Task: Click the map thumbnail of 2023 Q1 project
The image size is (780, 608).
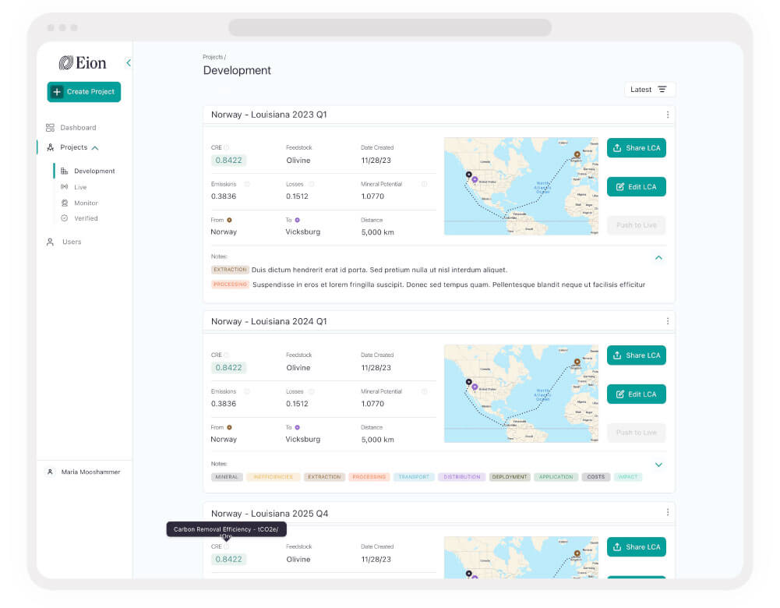Action: point(521,186)
